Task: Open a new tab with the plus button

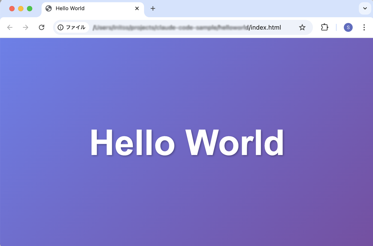Action: click(153, 8)
